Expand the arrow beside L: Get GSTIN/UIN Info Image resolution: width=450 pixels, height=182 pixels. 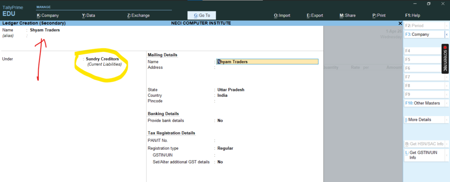tap(447, 155)
